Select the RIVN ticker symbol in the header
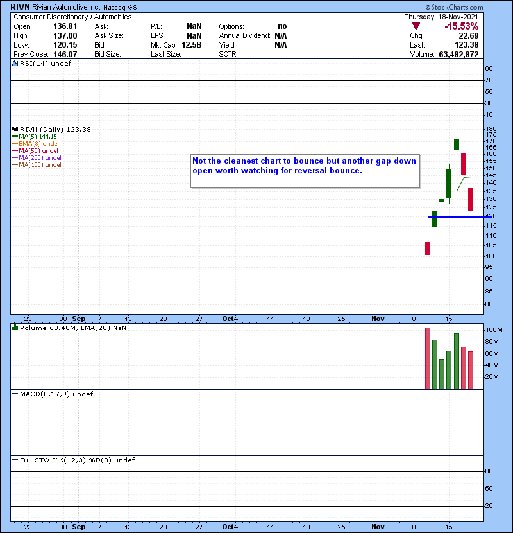This screenshot has width=513, height=533. point(21,7)
